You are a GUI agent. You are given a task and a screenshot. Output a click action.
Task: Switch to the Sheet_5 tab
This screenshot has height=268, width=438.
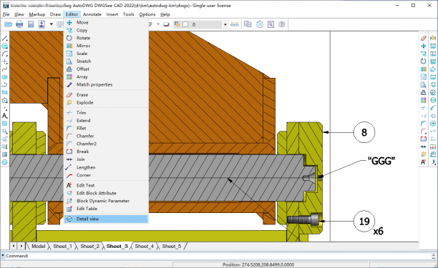pos(172,247)
